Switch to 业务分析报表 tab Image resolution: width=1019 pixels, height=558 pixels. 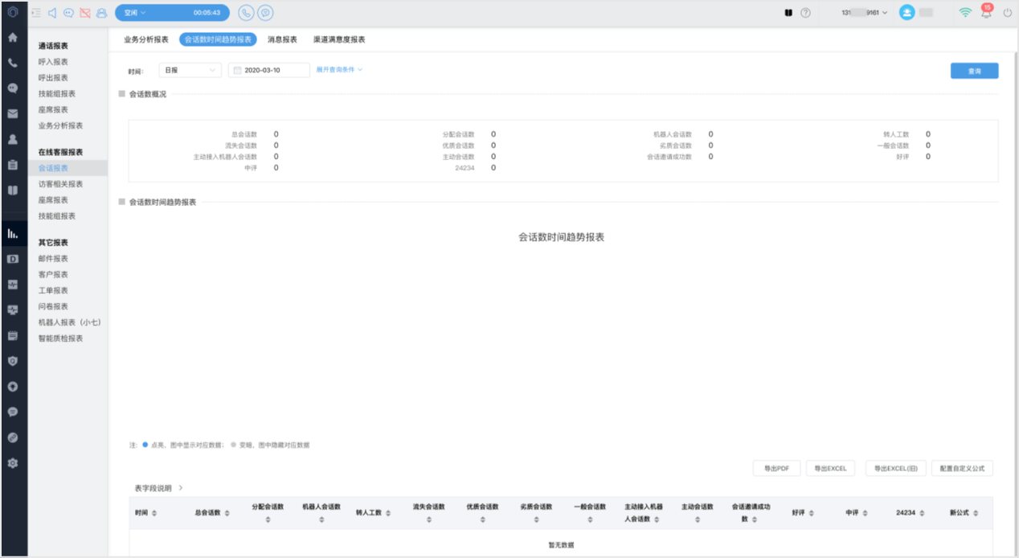tap(146, 39)
